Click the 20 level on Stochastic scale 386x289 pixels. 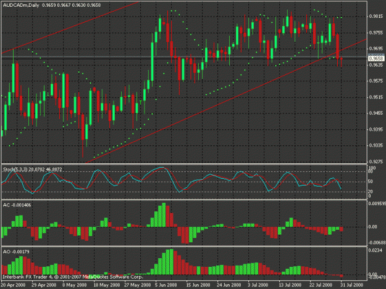(x=370, y=192)
